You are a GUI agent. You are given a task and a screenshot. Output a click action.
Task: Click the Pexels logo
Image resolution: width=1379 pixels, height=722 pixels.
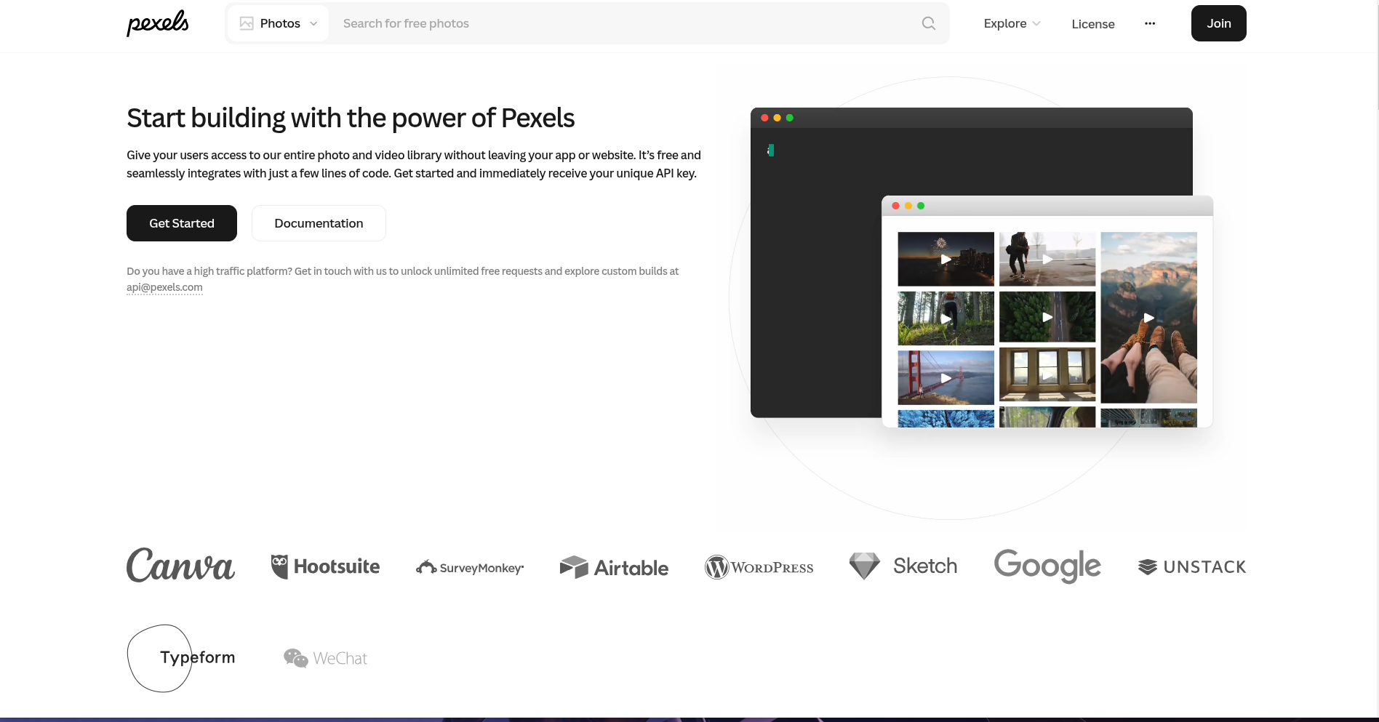click(x=158, y=23)
